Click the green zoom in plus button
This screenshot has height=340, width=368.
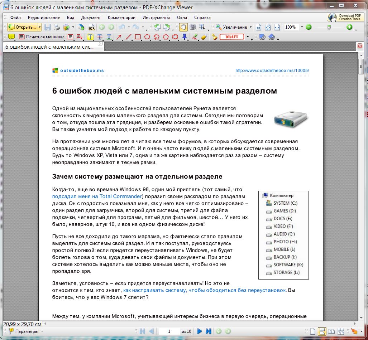(349, 27)
